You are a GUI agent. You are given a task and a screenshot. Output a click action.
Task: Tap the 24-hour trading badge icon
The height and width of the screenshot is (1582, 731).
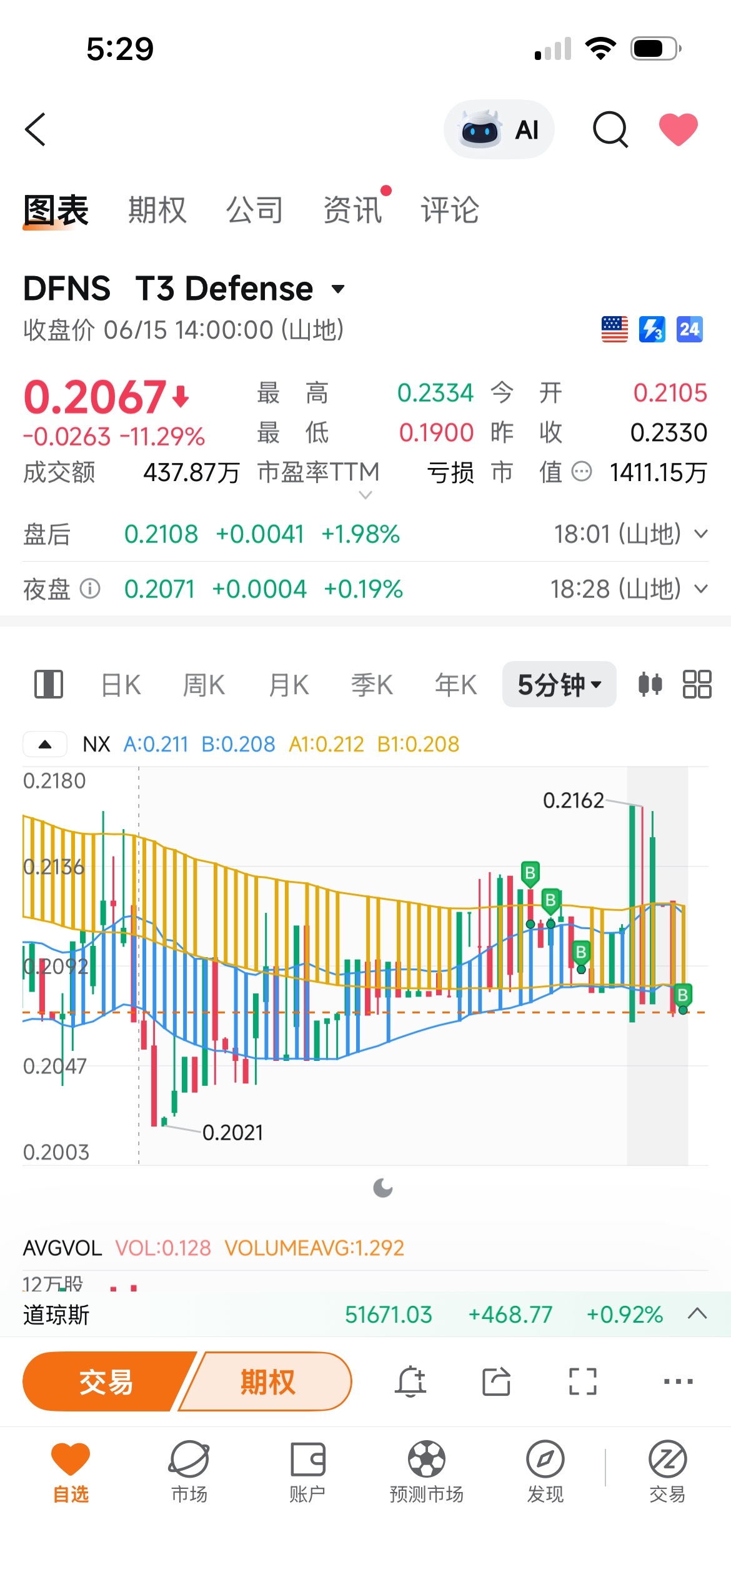click(690, 329)
